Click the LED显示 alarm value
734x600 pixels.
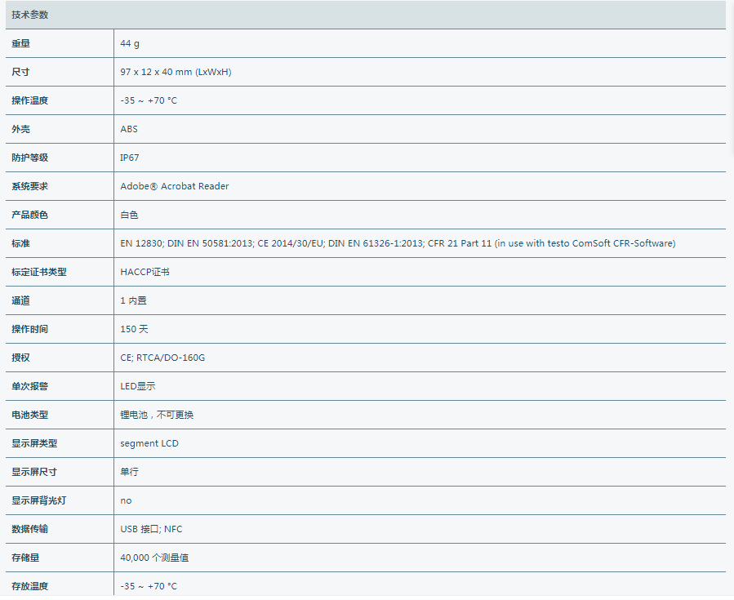click(x=138, y=386)
